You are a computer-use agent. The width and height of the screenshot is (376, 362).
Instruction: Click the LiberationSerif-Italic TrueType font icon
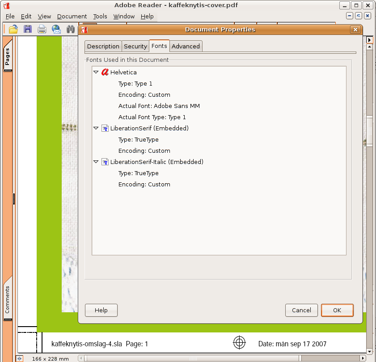tap(105, 162)
